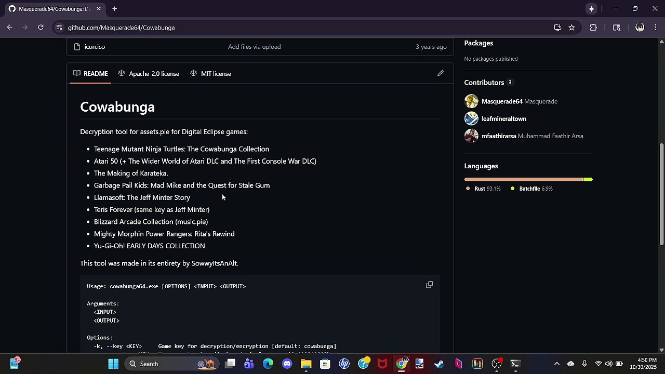Open McAfee from the taskbar
This screenshot has height=374, width=665.
point(382,364)
